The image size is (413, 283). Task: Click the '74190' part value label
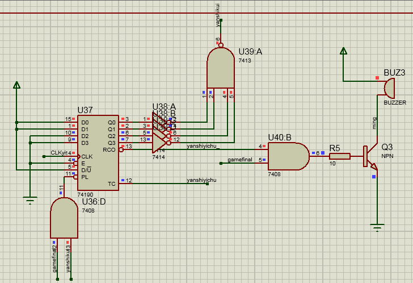(x=85, y=195)
